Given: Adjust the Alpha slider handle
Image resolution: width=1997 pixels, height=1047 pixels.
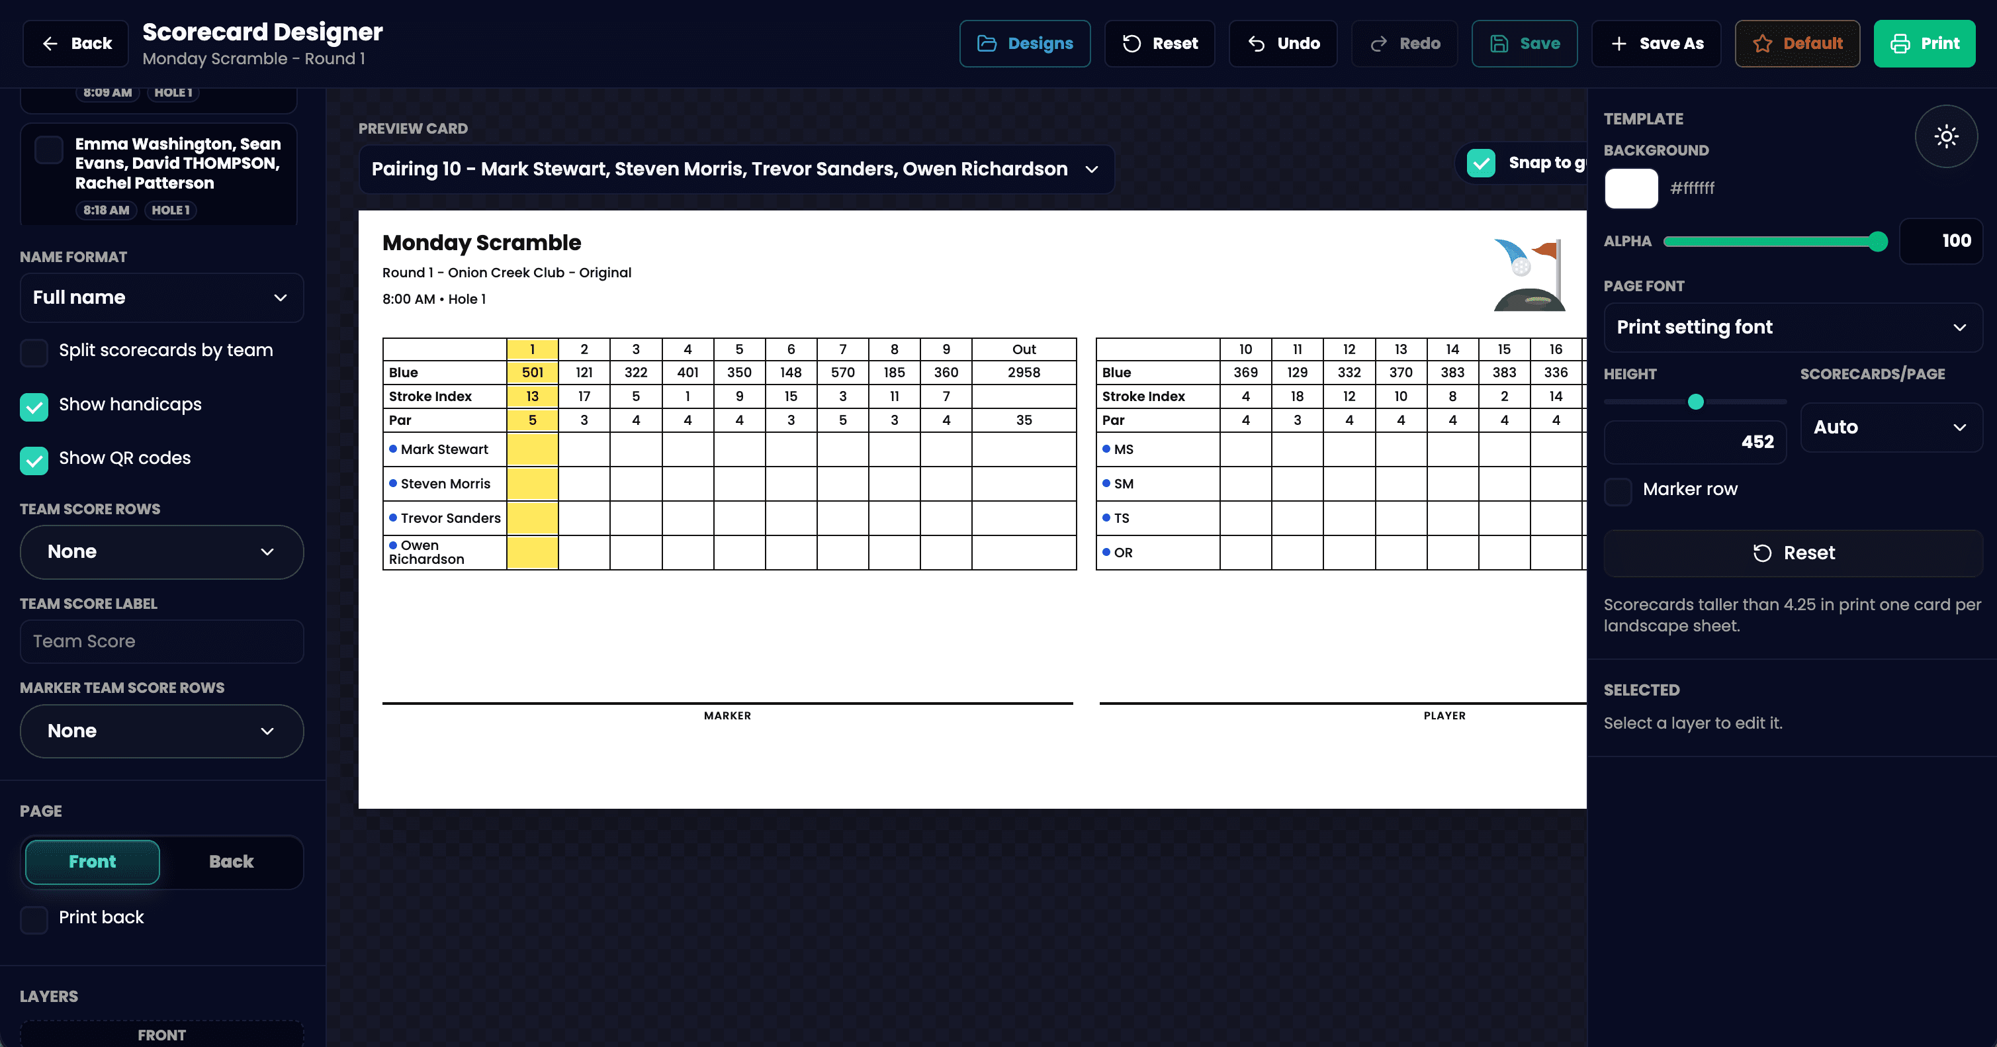Looking at the screenshot, I should pos(1877,241).
